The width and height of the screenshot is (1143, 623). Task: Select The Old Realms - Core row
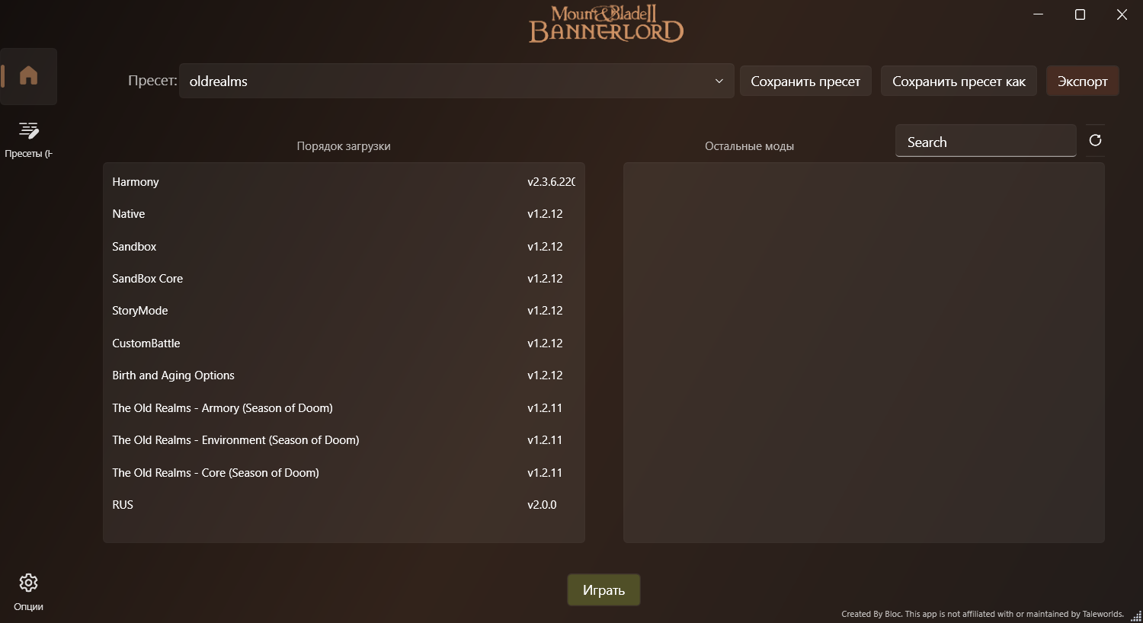point(344,473)
